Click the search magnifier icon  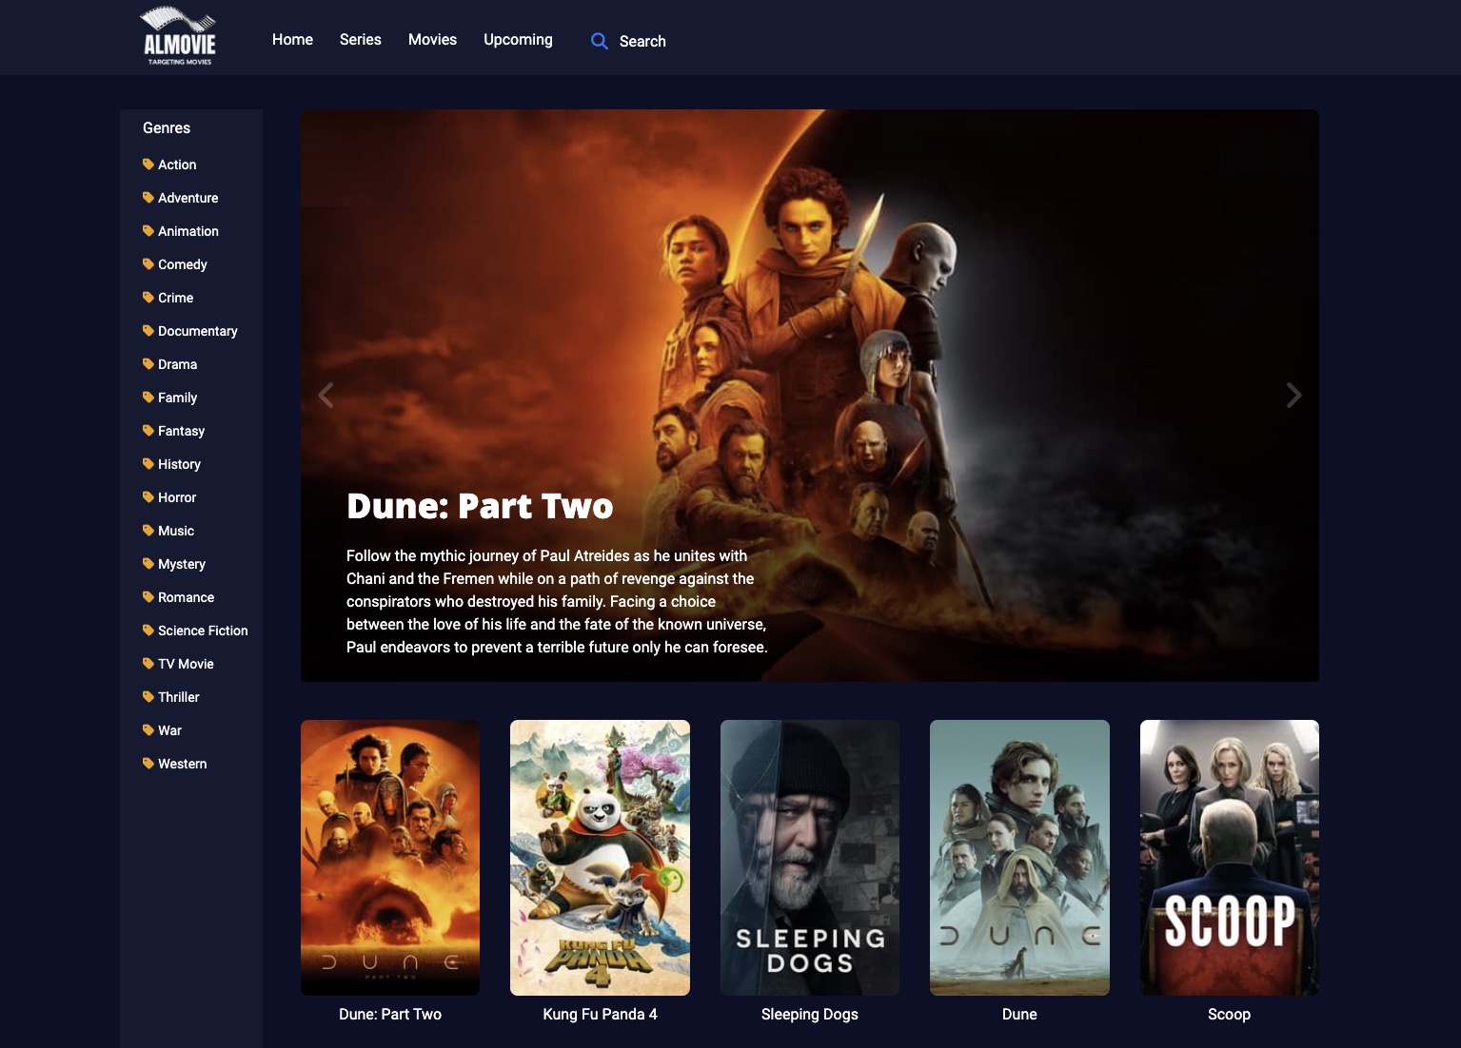tap(599, 41)
